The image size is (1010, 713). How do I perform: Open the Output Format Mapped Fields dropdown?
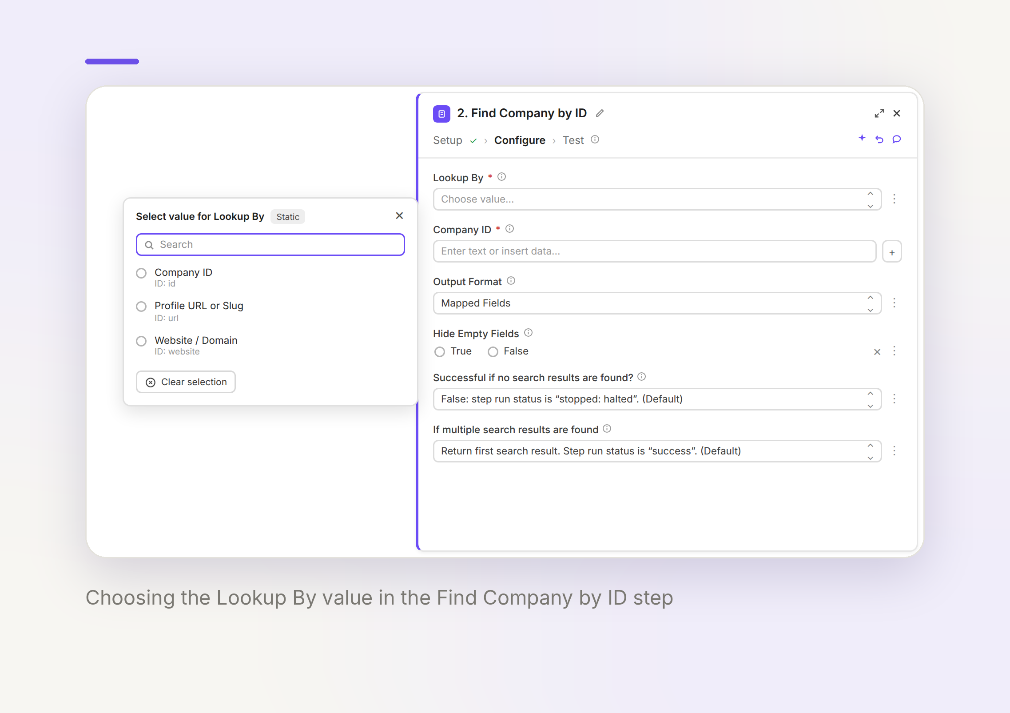[657, 303]
